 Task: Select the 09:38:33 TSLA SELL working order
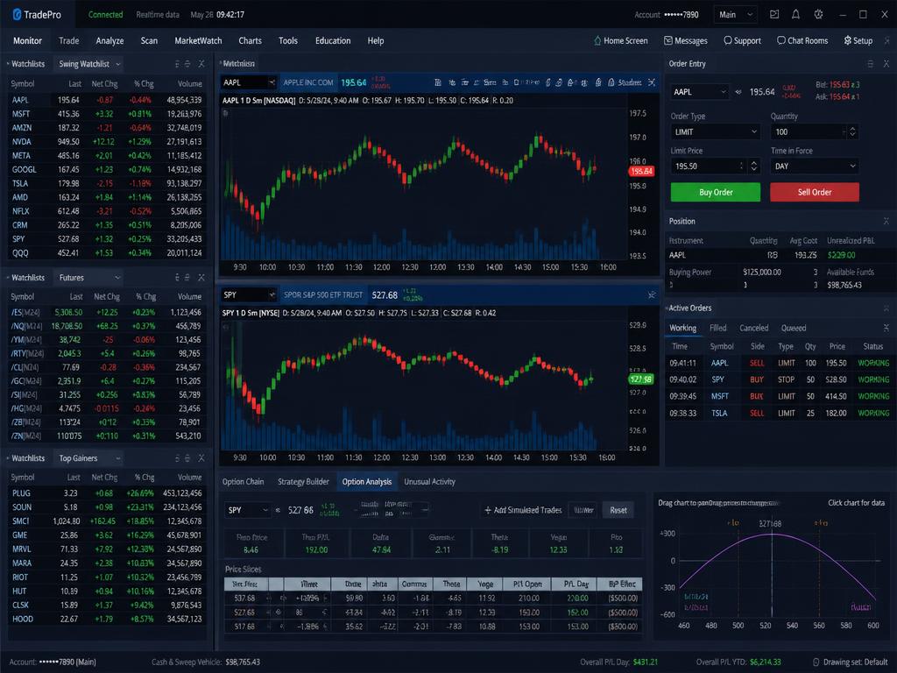(779, 413)
